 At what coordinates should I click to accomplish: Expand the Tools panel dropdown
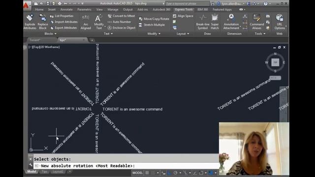[260, 34]
